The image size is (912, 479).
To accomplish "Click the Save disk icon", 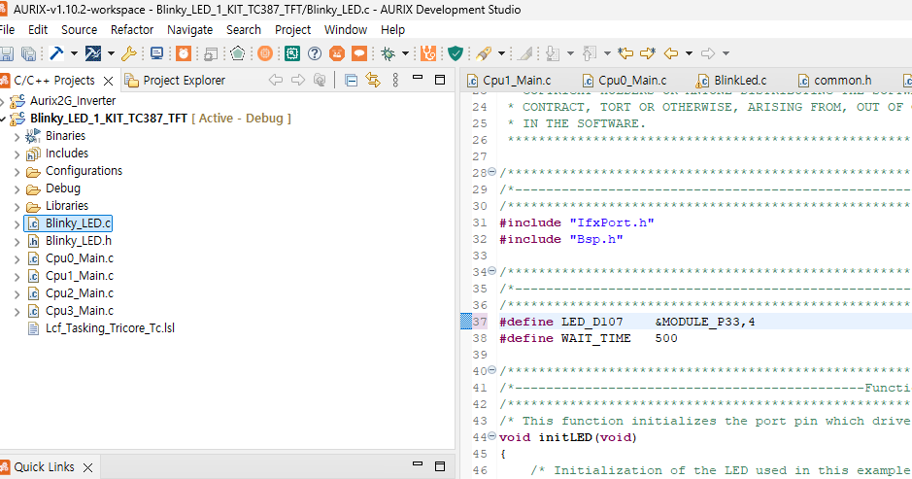I will (7, 53).
